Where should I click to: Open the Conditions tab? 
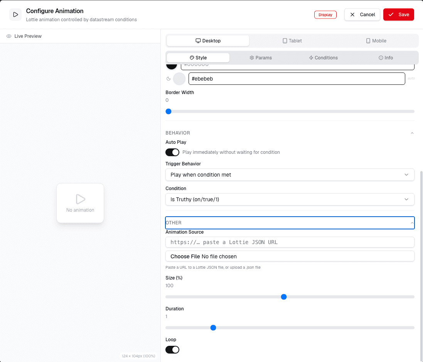(323, 58)
